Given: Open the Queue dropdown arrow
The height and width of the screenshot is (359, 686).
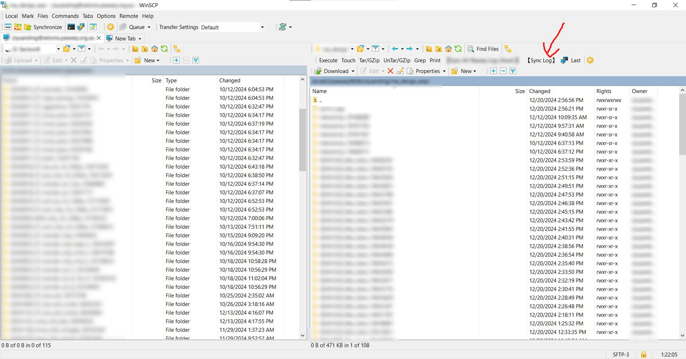Looking at the screenshot, I should [x=149, y=27].
